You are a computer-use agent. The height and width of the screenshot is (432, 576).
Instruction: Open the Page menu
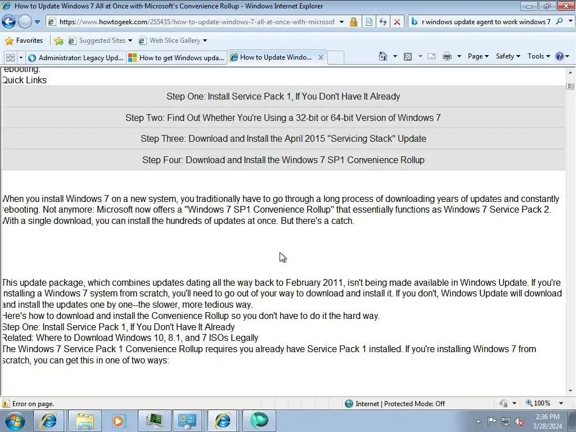click(x=478, y=56)
